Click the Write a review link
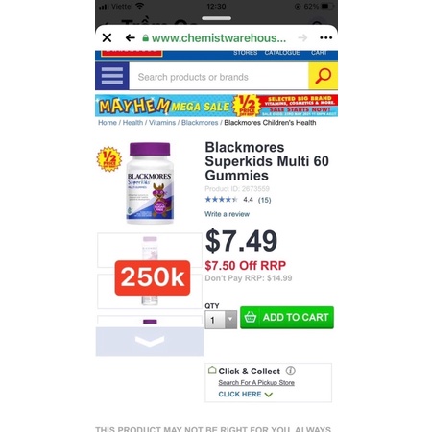The height and width of the screenshot is (432, 432). point(227,214)
